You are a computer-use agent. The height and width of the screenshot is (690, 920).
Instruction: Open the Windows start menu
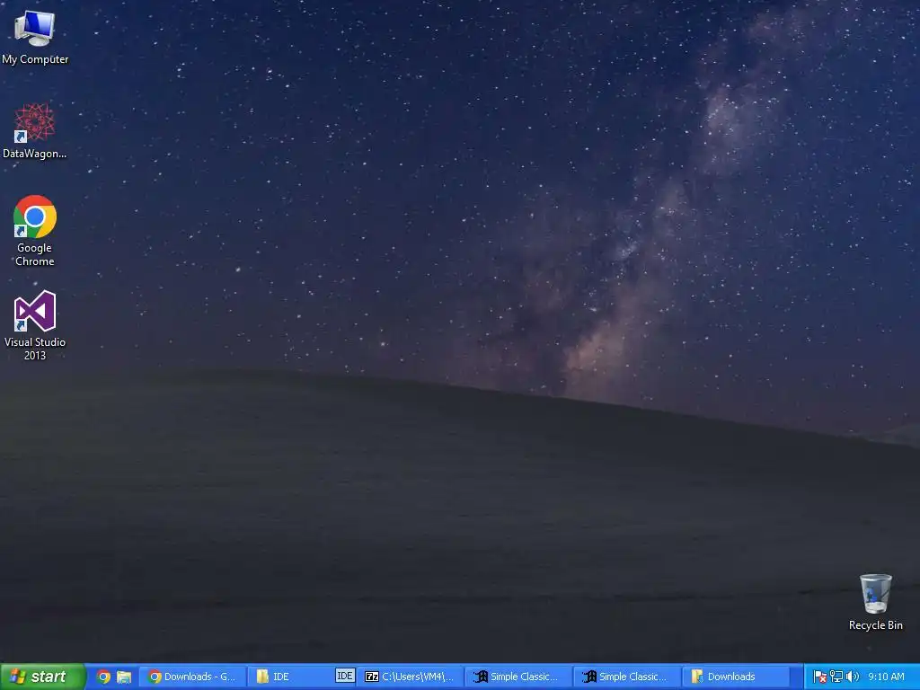tap(42, 677)
